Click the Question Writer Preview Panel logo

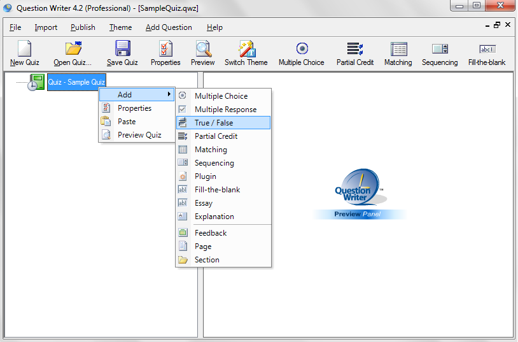point(359,194)
